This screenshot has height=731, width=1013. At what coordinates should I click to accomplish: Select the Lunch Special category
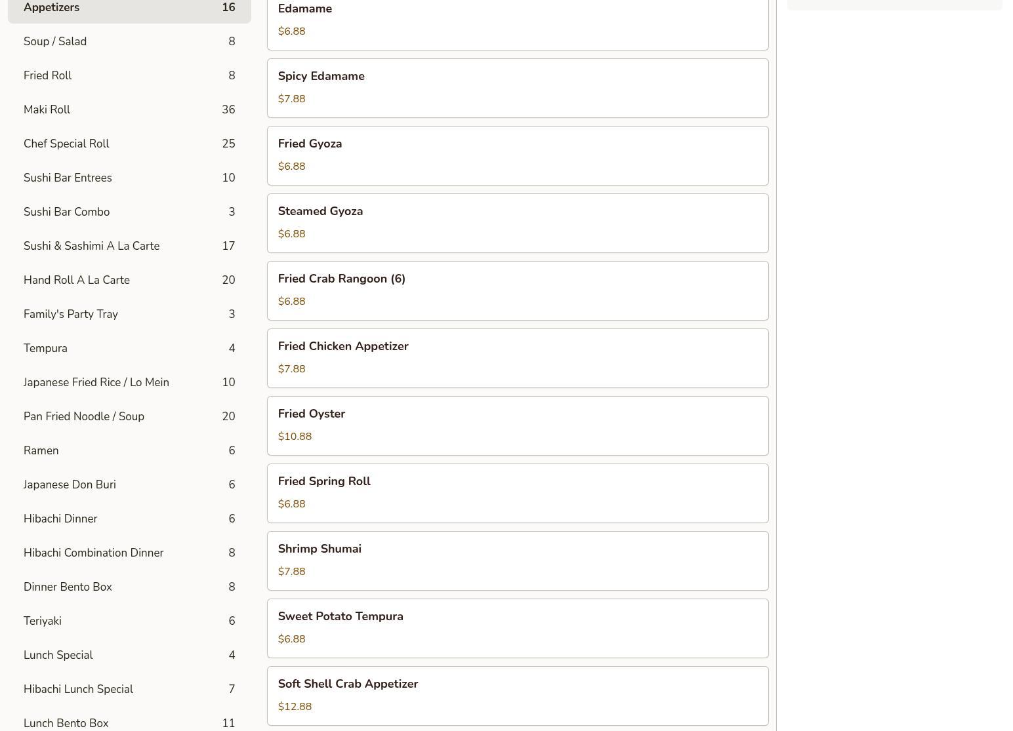(129, 655)
